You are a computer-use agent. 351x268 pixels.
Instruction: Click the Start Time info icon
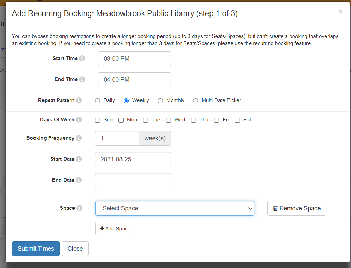click(x=82, y=58)
